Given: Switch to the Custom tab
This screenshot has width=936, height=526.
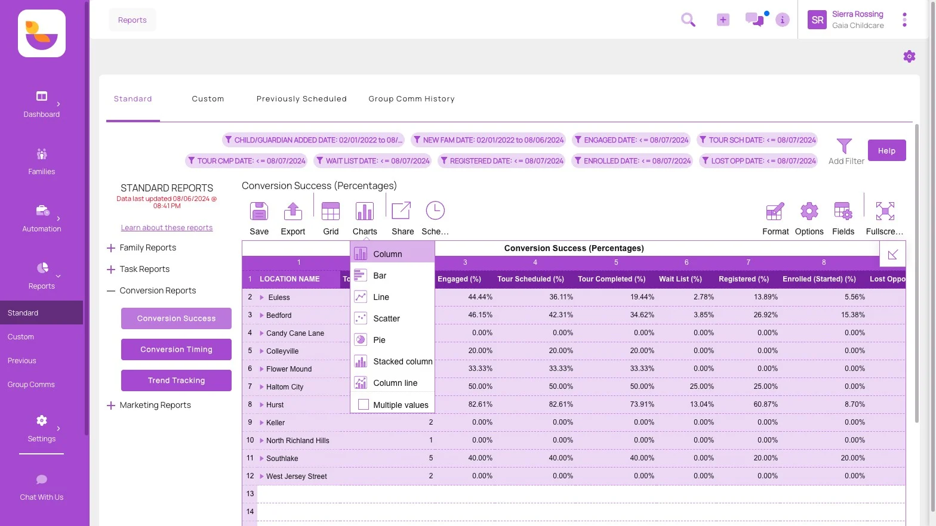Looking at the screenshot, I should [x=208, y=99].
